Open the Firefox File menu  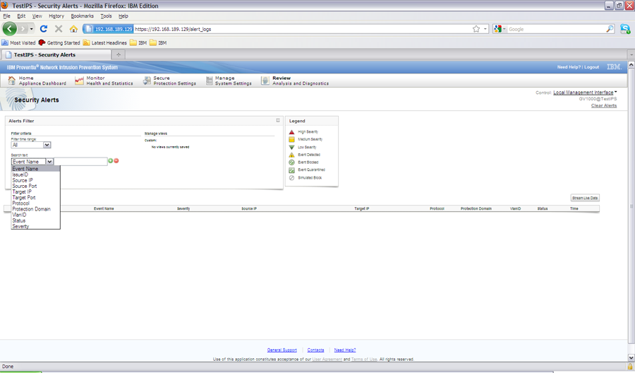[x=6, y=16]
